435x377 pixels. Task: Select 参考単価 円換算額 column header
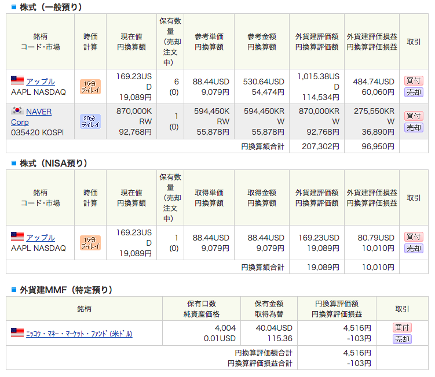tap(209, 42)
